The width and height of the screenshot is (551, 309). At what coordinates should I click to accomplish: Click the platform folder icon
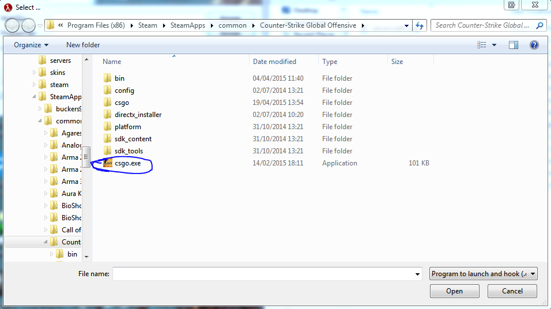point(108,127)
